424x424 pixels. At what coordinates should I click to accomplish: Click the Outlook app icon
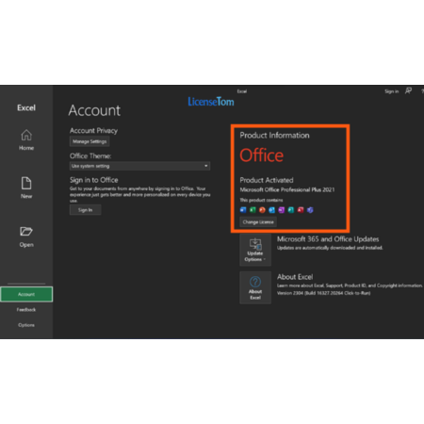pyautogui.click(x=272, y=210)
